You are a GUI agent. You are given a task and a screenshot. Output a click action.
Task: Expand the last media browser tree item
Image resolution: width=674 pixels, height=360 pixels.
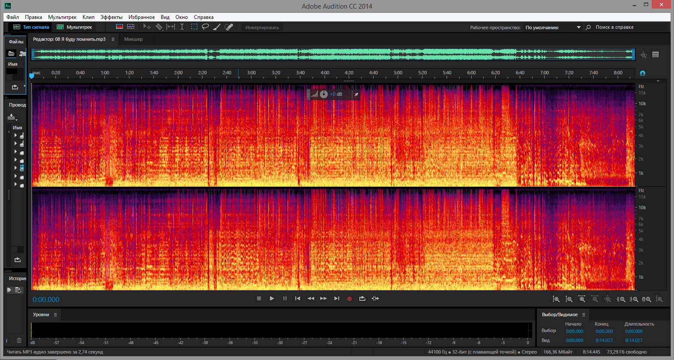15,185
